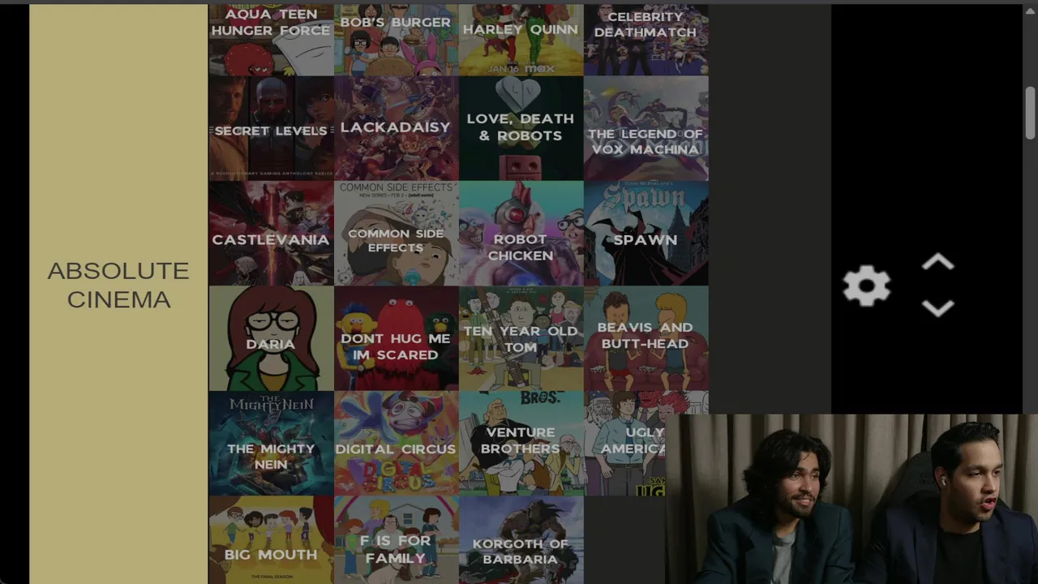Viewport: 1038px width, 584px height.
Task: Select the Castlevania tile
Action: [x=271, y=234]
